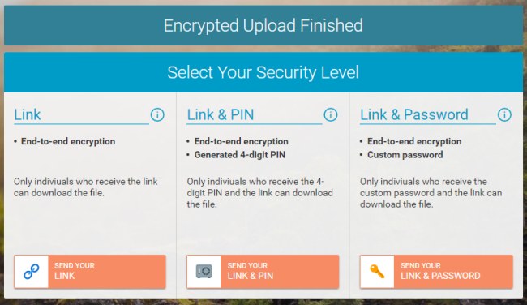This screenshot has width=527, height=305.
Task: Select the Link & Password heading
Action: pos(414,114)
